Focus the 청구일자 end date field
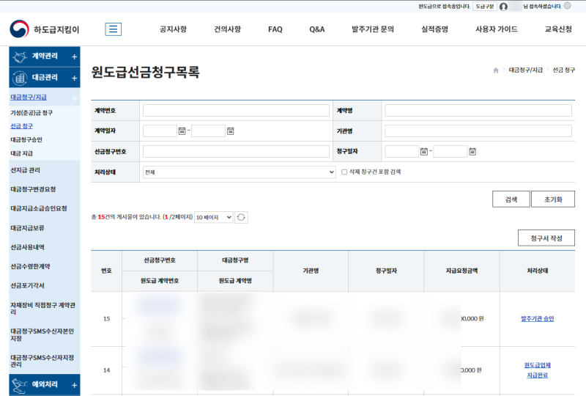The width and height of the screenshot is (586, 396). click(x=450, y=152)
